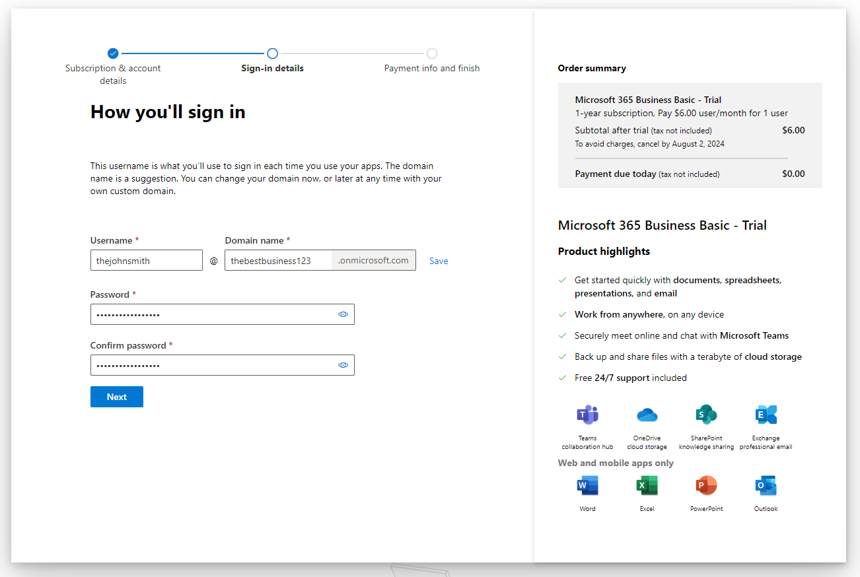Click 'To avoid charges, cancel by August 2, 2024'
This screenshot has height=577, width=860.
[x=649, y=143]
